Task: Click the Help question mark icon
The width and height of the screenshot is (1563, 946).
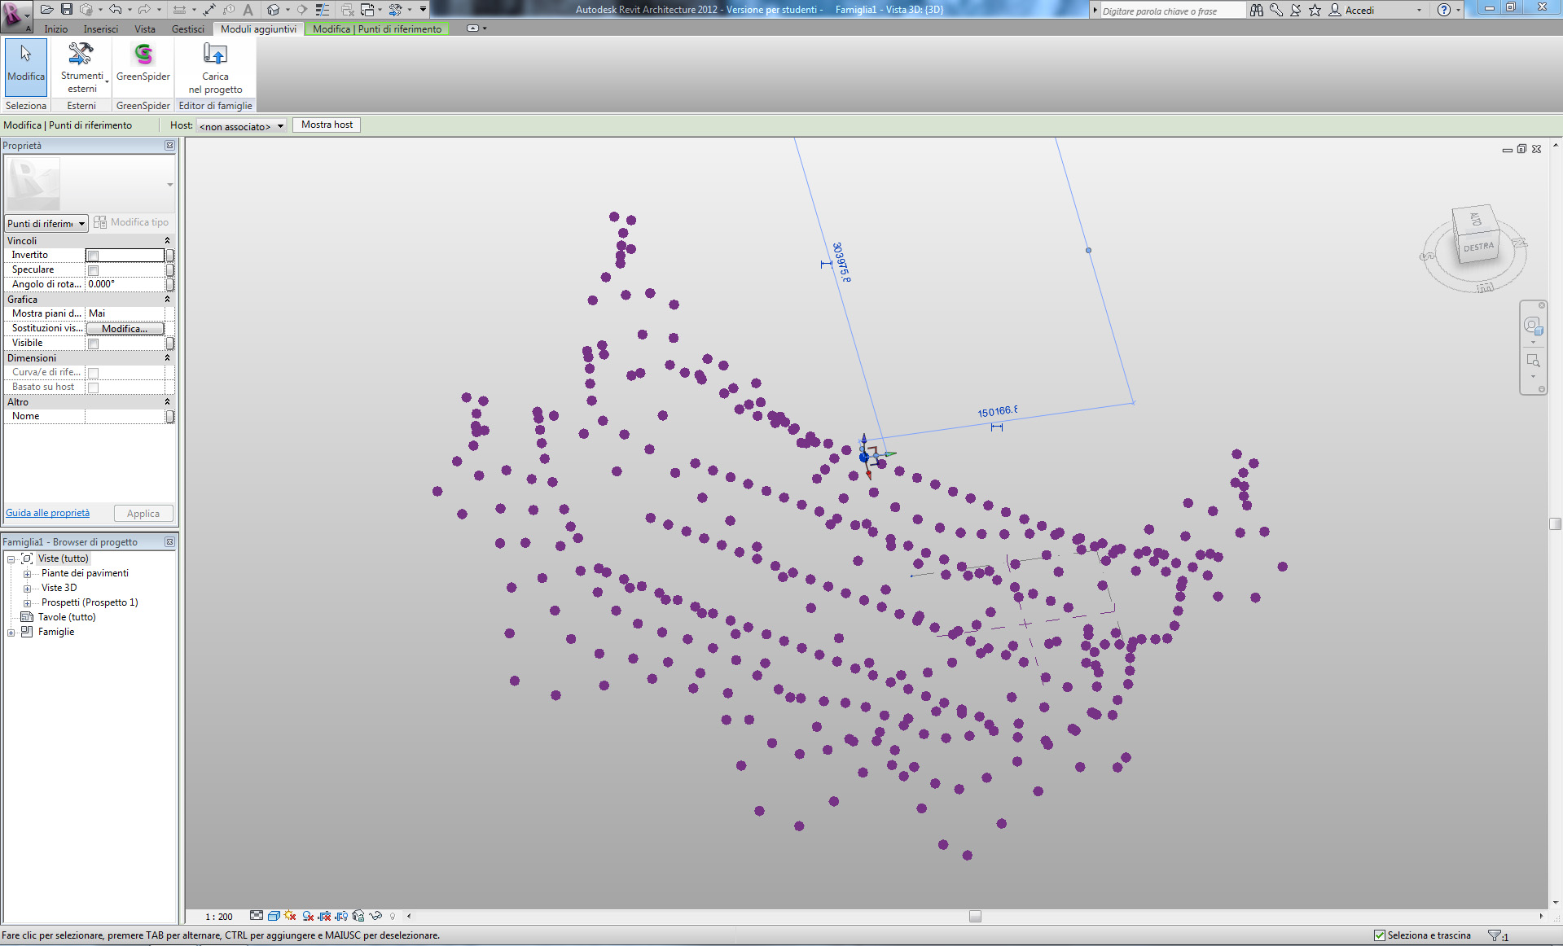Action: click(1443, 10)
